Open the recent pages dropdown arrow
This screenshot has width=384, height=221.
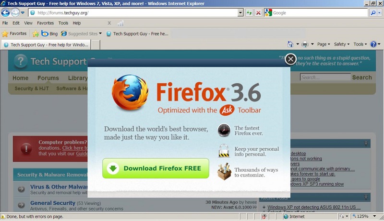click(23, 12)
